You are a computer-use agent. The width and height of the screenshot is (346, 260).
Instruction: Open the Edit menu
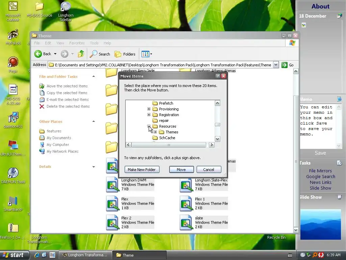click(x=48, y=43)
